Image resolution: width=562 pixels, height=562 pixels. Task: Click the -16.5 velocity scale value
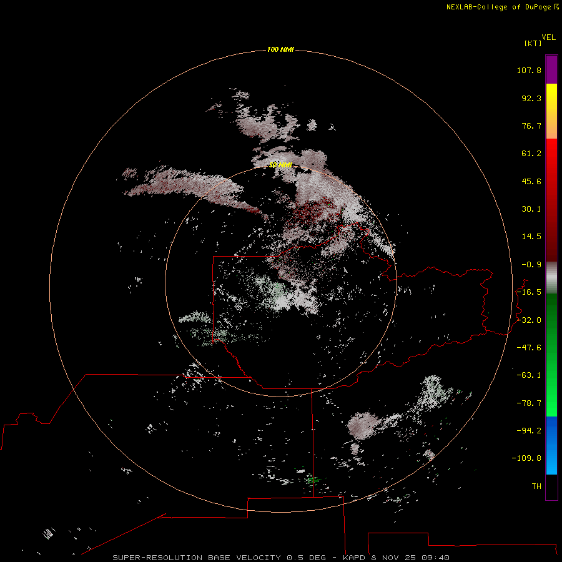529,292
